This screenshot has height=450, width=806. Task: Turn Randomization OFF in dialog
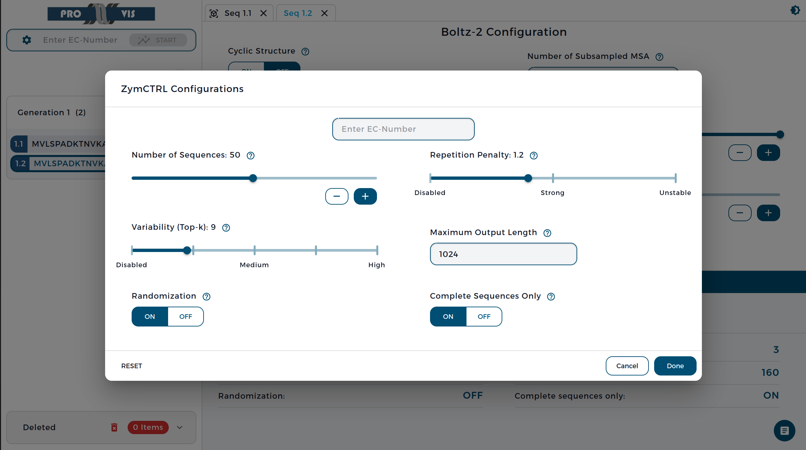(186, 317)
